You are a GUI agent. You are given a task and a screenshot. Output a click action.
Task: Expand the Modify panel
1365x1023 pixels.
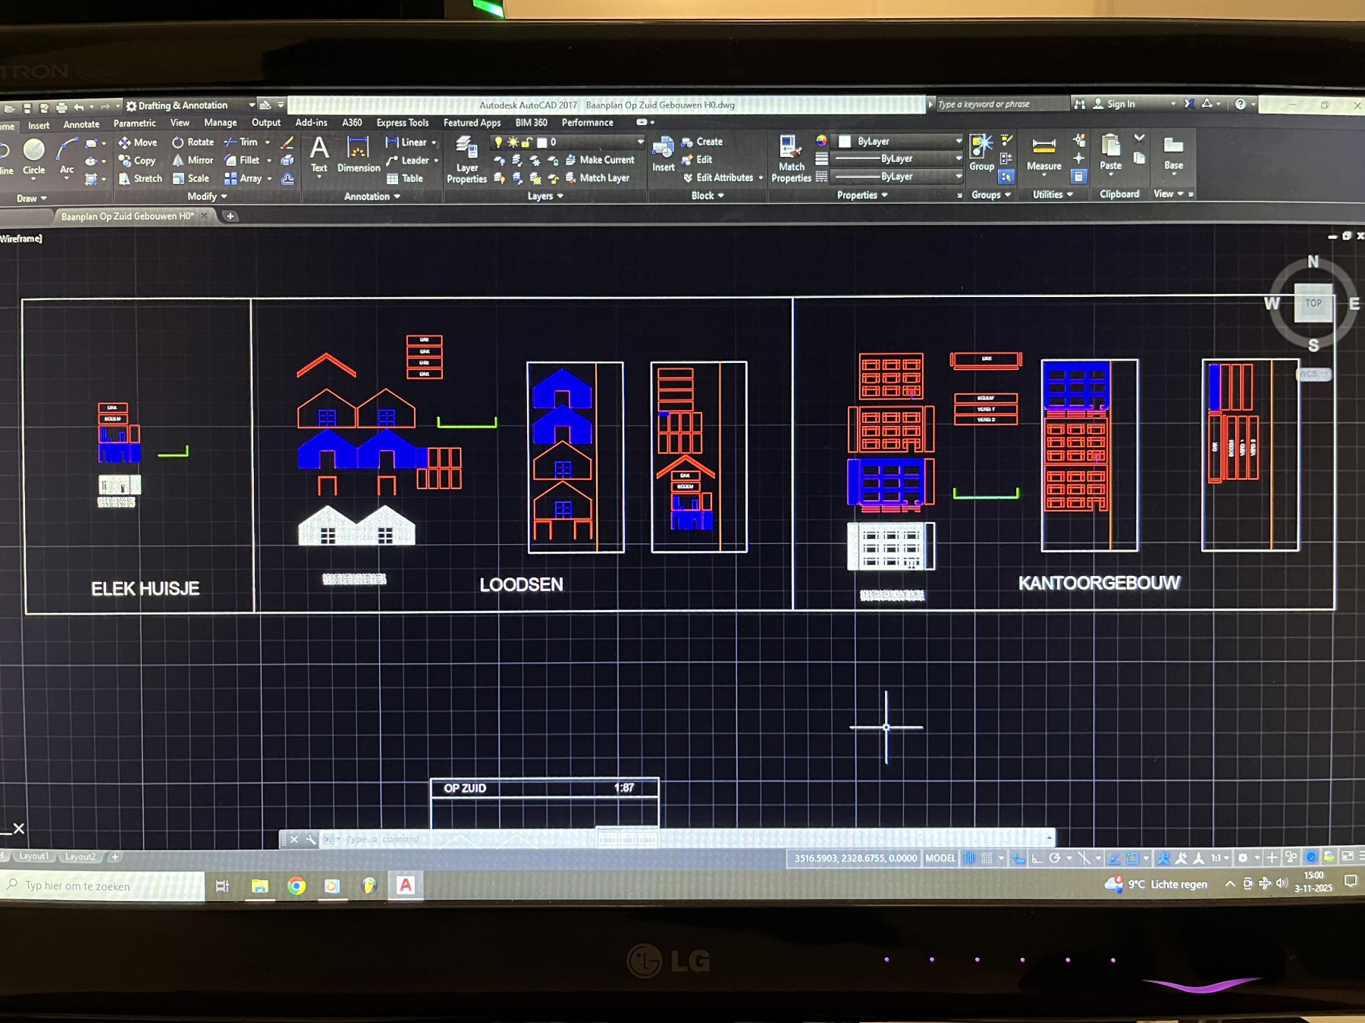(207, 196)
